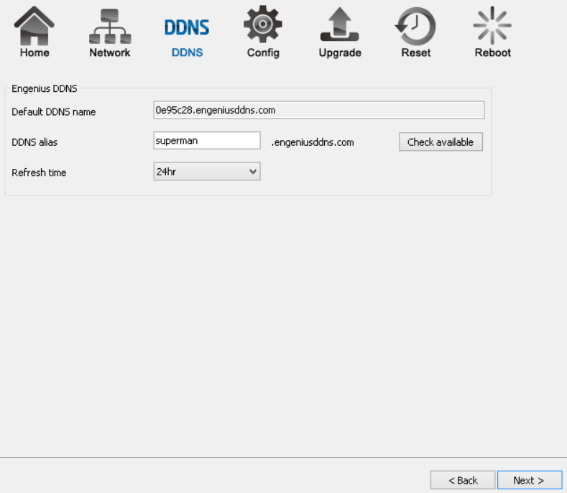
Task: Proceed with the Next button
Action: (530, 480)
